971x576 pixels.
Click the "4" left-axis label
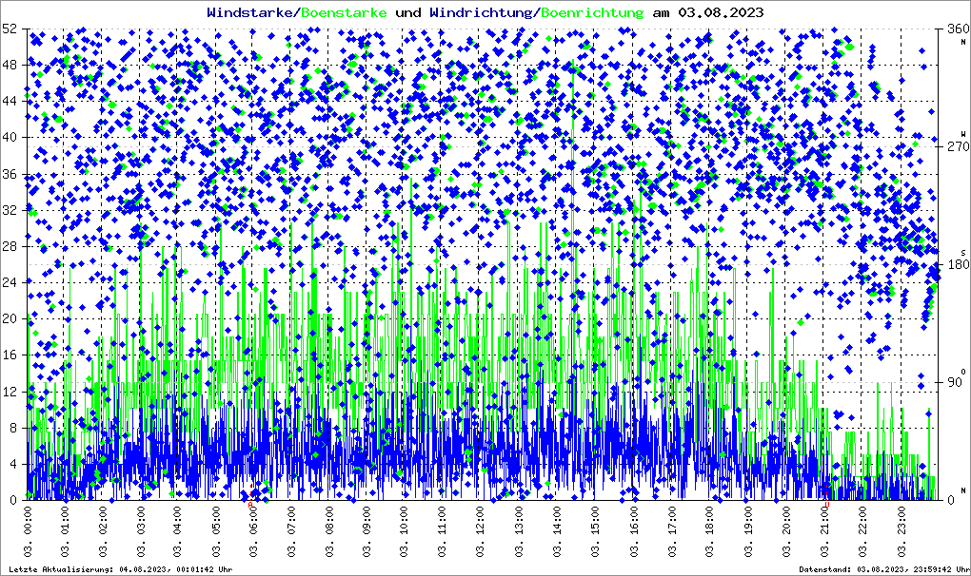pos(12,464)
